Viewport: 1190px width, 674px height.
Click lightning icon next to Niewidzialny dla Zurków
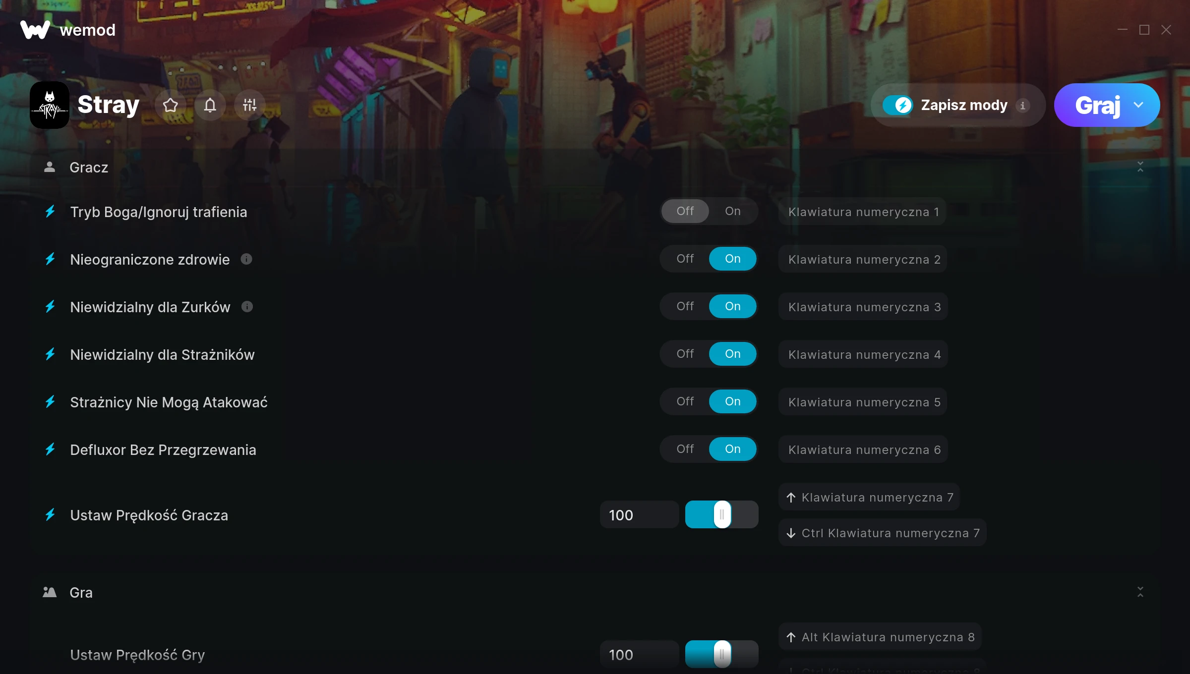pos(50,307)
